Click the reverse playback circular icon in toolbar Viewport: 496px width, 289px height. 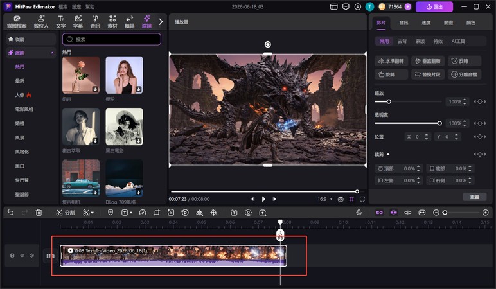point(185,213)
